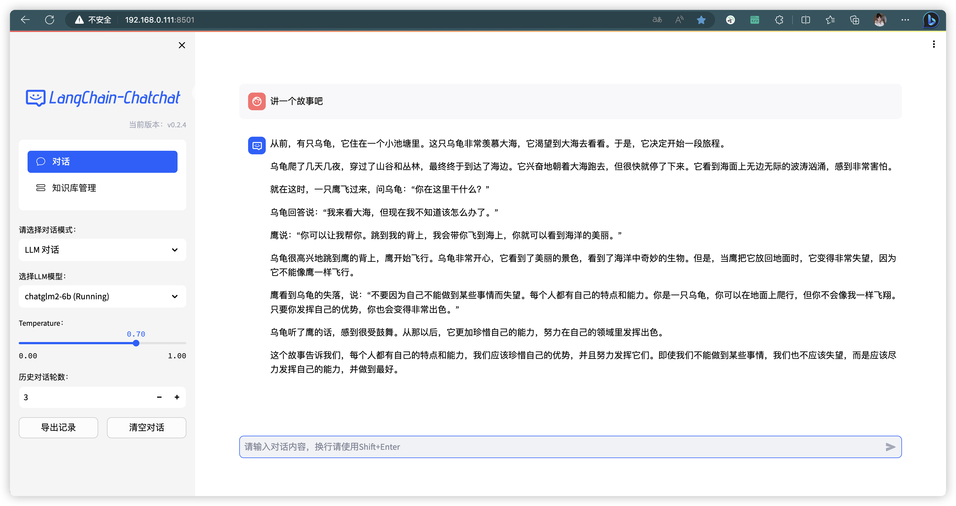Expand the LLM 对话 mode dropdown
The width and height of the screenshot is (956, 506).
[103, 250]
